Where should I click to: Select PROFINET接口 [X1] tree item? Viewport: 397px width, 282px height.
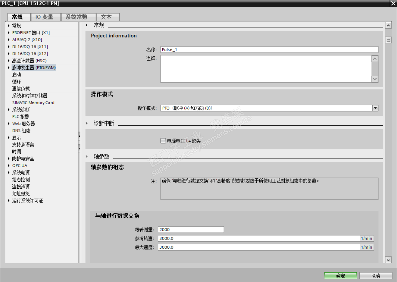[x=31, y=33]
